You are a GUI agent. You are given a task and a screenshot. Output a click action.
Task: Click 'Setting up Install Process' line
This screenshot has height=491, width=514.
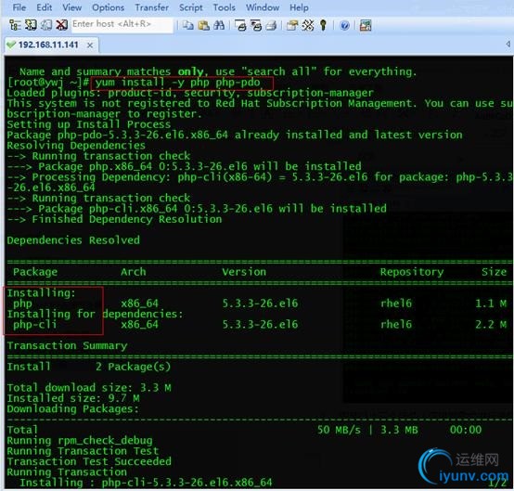point(89,124)
